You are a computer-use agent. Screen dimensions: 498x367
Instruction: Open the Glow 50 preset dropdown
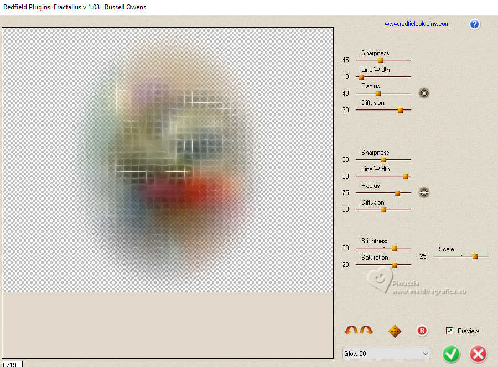[386, 353]
